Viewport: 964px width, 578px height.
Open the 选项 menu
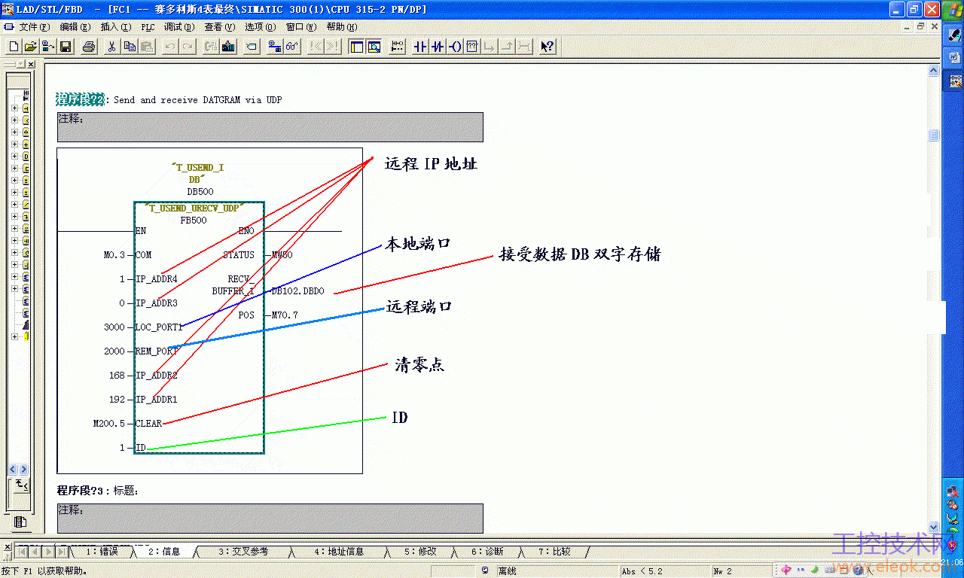coord(260,26)
